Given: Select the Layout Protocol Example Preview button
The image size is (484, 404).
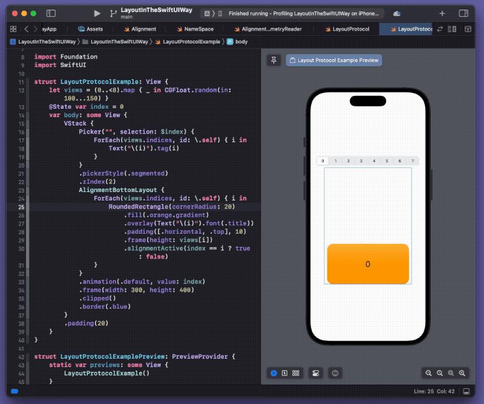Looking at the screenshot, I should [x=334, y=60].
